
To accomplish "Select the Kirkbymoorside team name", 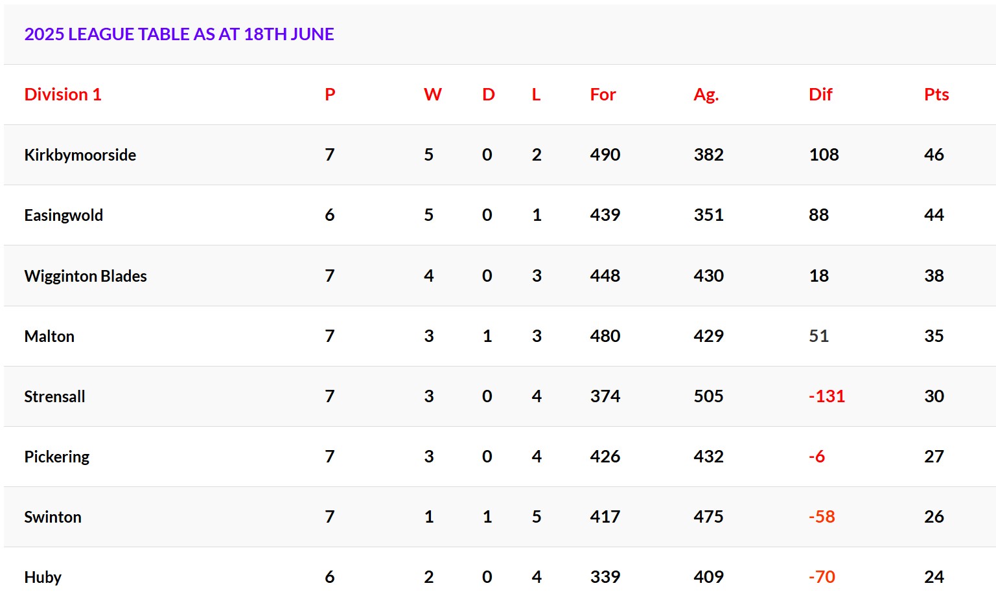I will pyautogui.click(x=80, y=155).
